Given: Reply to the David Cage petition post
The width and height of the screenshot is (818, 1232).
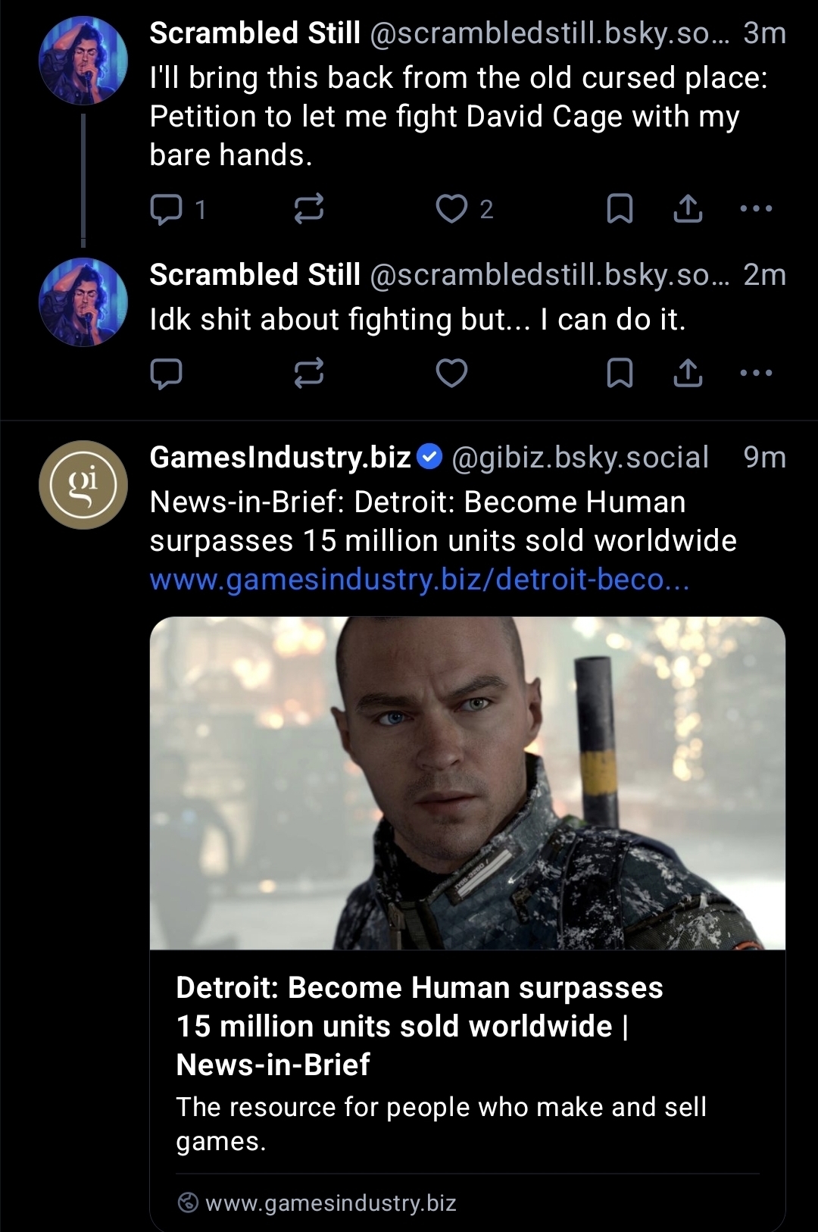Looking at the screenshot, I should [166, 209].
